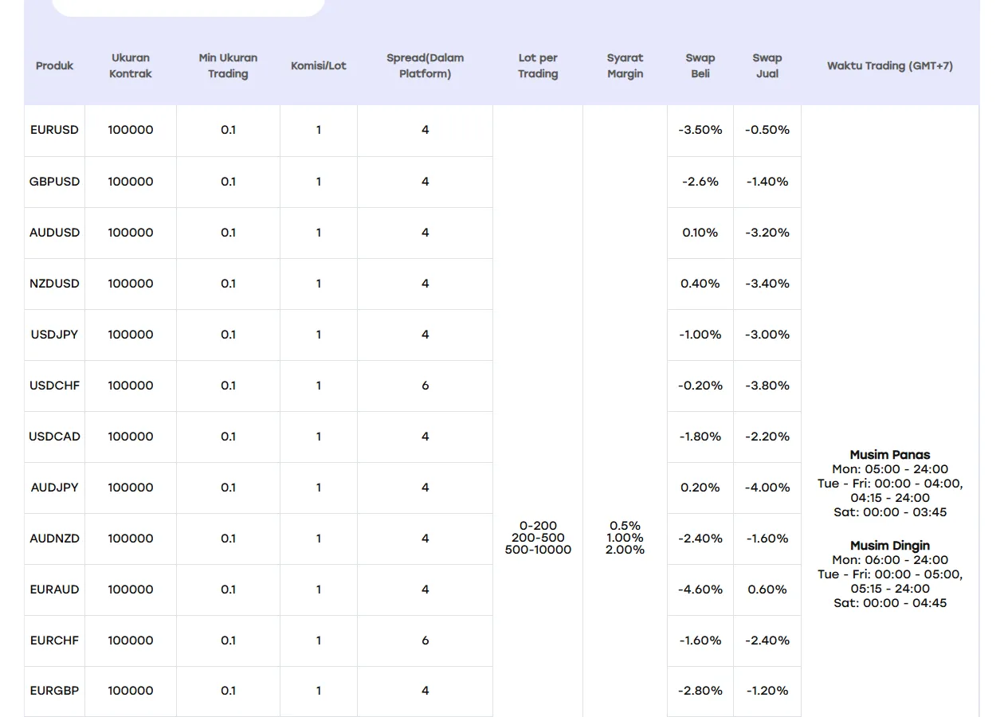
Task: Click AUDNZD swap beli value -2.40%
Action: pyautogui.click(x=700, y=539)
